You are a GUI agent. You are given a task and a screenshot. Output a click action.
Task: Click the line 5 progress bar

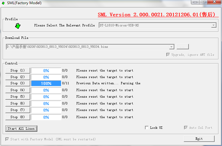[46, 97]
